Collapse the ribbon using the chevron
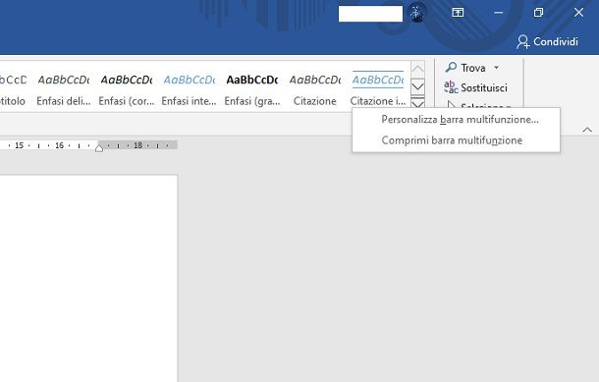The image size is (599, 382). (587, 130)
